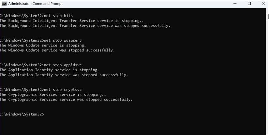
Task: Click "Application Identity service was stopped successfully" line
Action: (x=64, y=75)
